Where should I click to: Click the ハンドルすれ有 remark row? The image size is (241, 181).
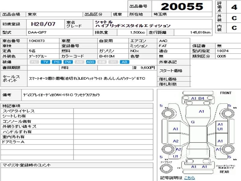point(37,132)
